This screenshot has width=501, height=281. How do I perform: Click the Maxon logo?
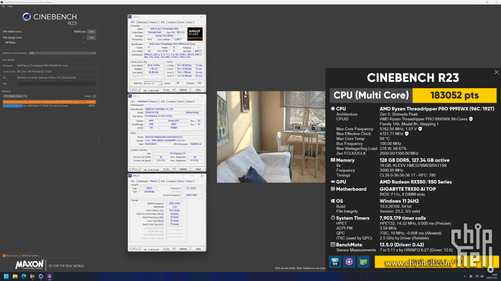30,265
